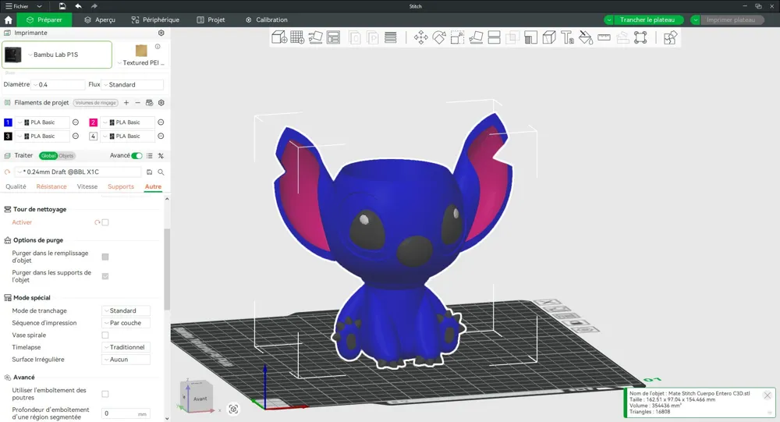Save the process preset icon
780x422 pixels.
[149, 172]
